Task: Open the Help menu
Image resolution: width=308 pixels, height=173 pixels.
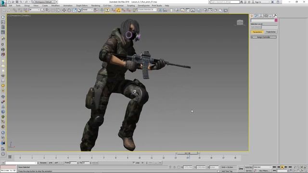Action: point(167,5)
